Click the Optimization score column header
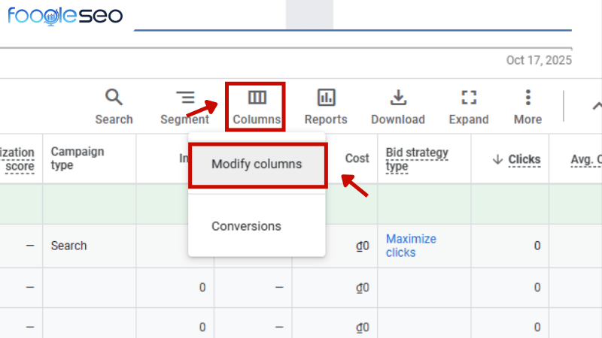This screenshot has height=338, width=602. click(17, 159)
